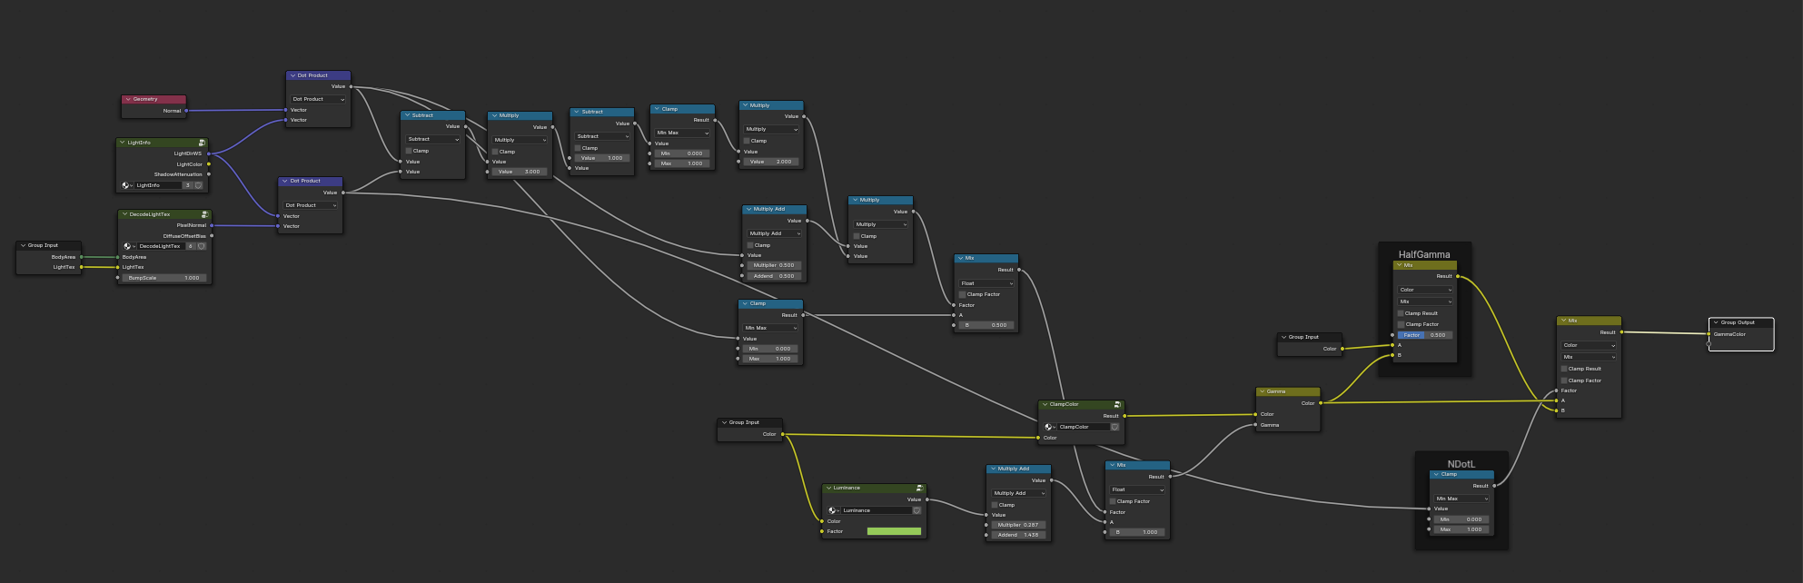Click the BumpScale value field in DecodeLightTex
Viewport: 1803px width, 583px height.
[x=164, y=278]
